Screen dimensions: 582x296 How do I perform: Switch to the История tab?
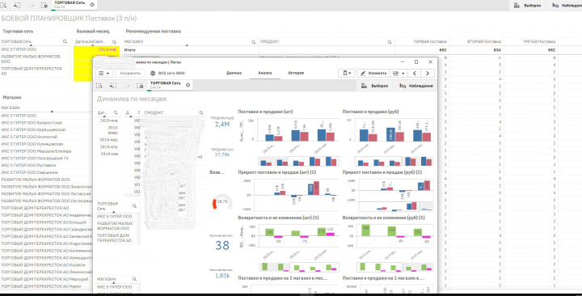(296, 73)
